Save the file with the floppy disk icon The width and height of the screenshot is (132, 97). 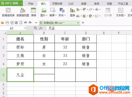[x=7, y=23]
